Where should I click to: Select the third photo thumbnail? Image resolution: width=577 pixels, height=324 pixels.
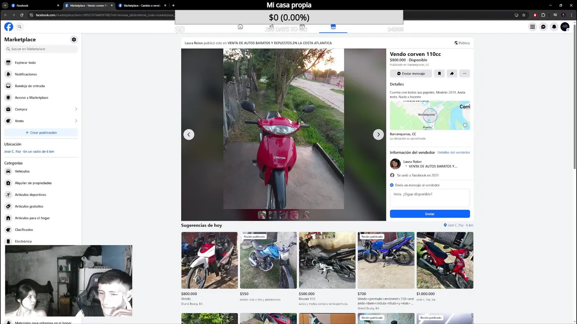coord(284,215)
